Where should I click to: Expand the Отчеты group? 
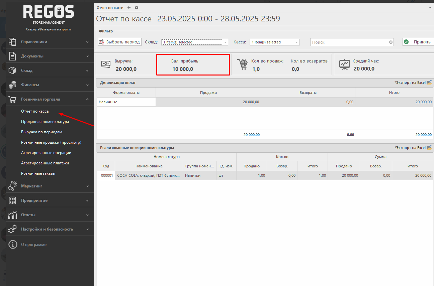point(87,215)
